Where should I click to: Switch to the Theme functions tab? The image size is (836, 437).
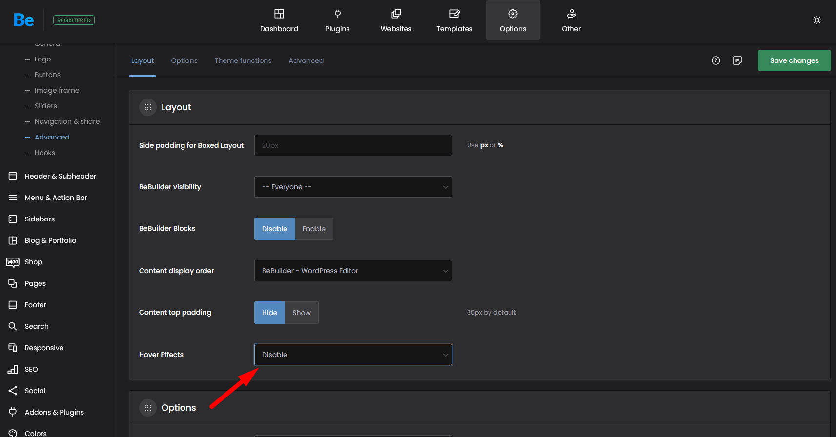click(x=243, y=60)
